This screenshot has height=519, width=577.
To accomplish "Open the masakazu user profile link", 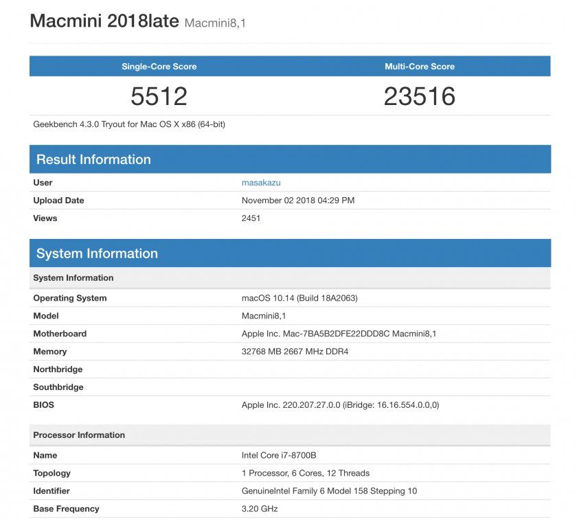I will [x=262, y=183].
